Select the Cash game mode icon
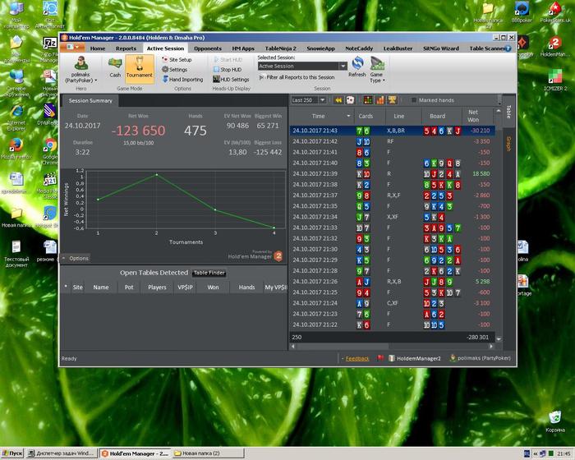The height and width of the screenshot is (460, 575). pos(115,67)
